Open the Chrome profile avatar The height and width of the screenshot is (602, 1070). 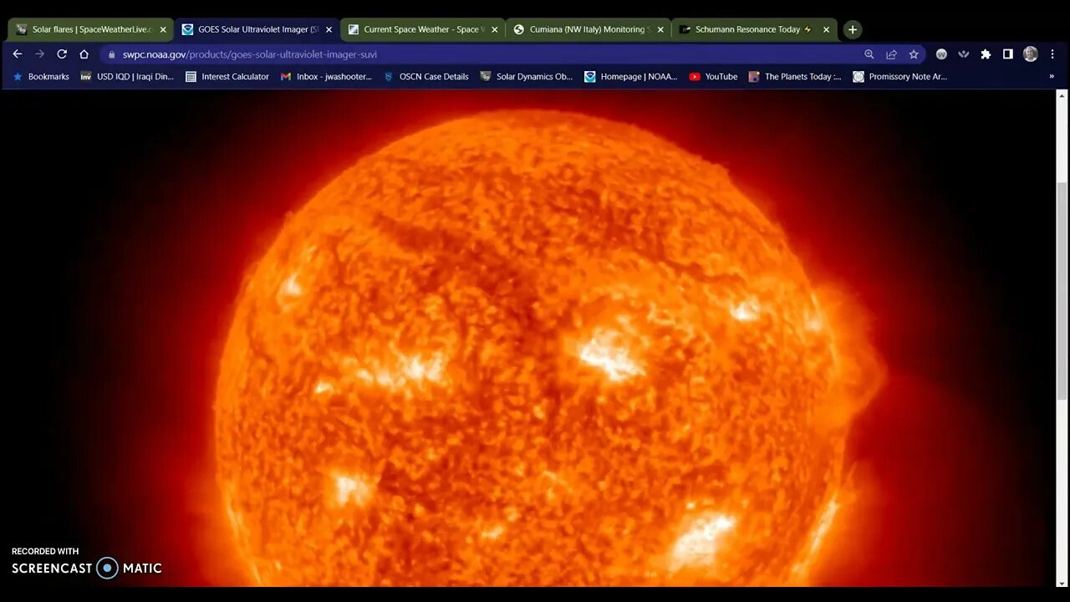[1031, 54]
